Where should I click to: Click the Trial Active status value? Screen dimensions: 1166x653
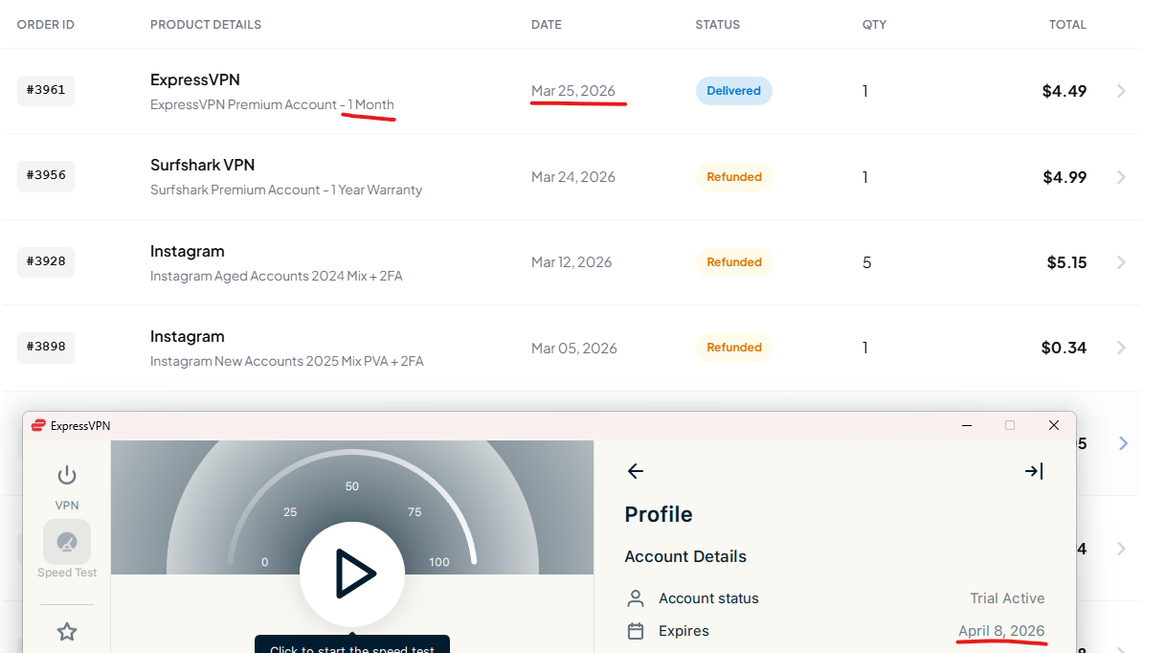(x=1007, y=598)
